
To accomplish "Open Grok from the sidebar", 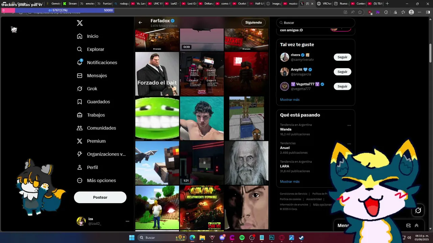I will [x=87, y=89].
